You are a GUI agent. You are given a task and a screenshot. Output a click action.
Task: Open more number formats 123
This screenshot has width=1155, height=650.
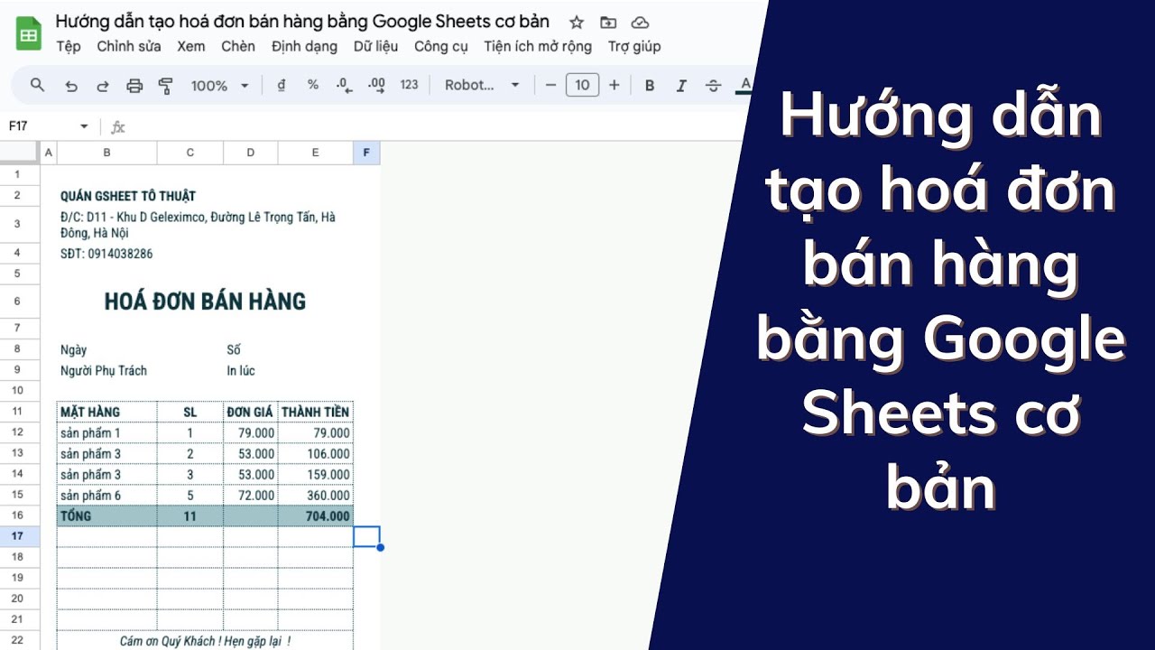[x=409, y=85]
